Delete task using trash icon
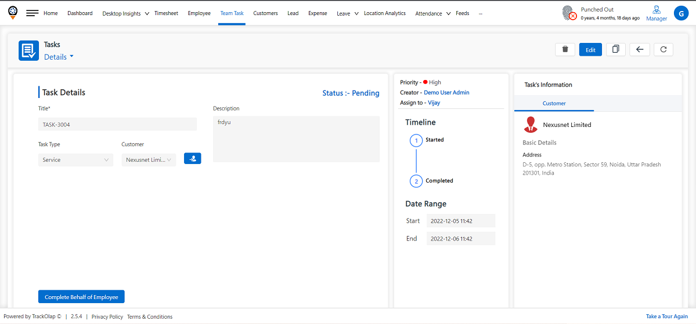The image size is (696, 324). (565, 49)
